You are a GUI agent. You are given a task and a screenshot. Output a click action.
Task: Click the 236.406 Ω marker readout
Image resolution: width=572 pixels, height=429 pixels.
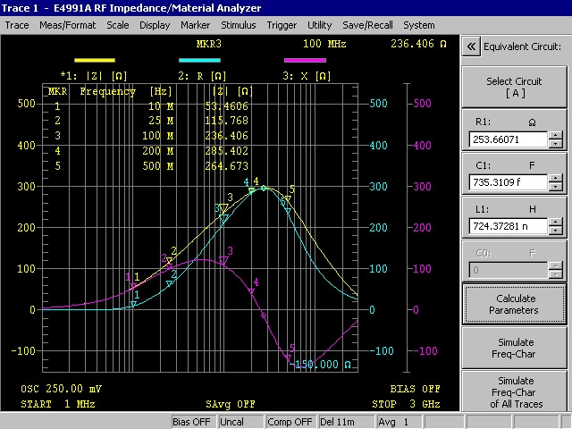[x=419, y=44]
